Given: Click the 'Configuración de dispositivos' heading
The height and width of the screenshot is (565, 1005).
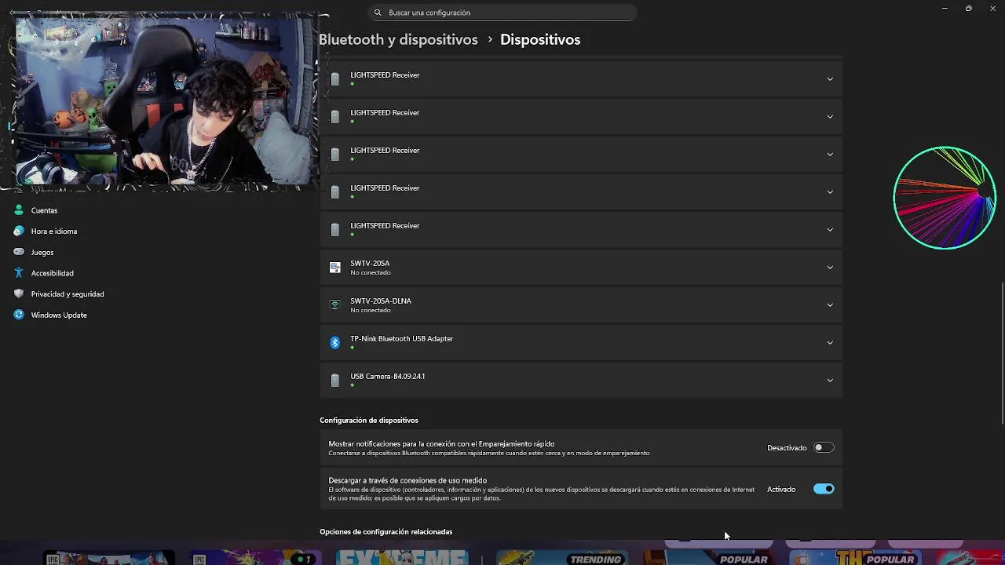Looking at the screenshot, I should [x=369, y=421].
